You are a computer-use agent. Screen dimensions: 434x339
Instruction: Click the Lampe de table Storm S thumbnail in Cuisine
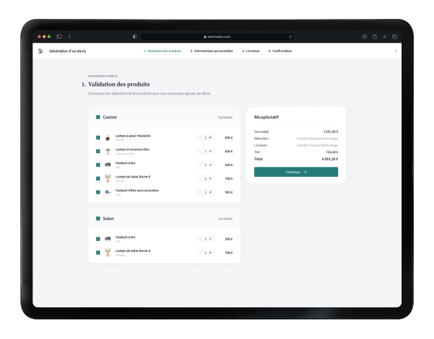(x=107, y=179)
